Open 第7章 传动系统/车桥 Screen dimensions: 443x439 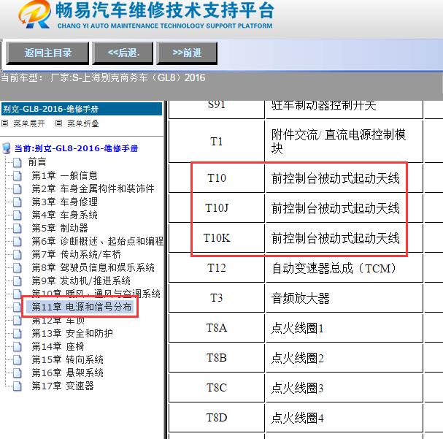[x=77, y=254]
